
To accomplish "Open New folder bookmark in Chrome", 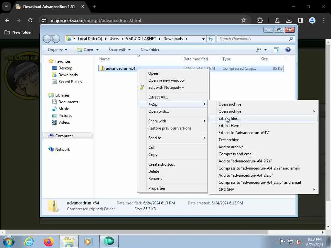I will tap(18, 32).
